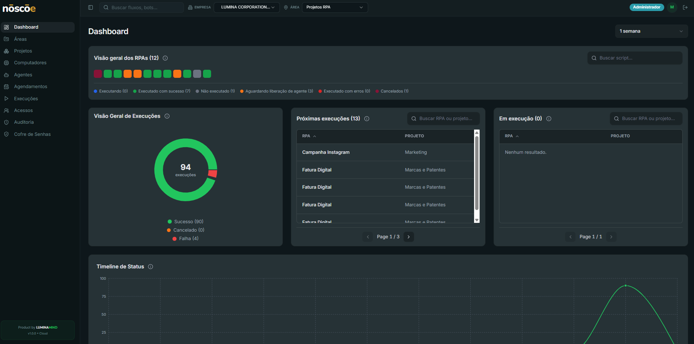The width and height of the screenshot is (694, 344).
Task: Show info for Visão geral dos RPAs
Action: coord(165,58)
